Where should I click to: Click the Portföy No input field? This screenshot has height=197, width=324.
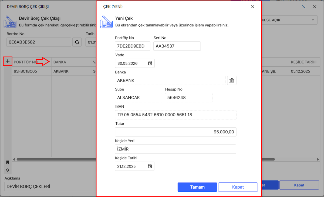click(132, 46)
